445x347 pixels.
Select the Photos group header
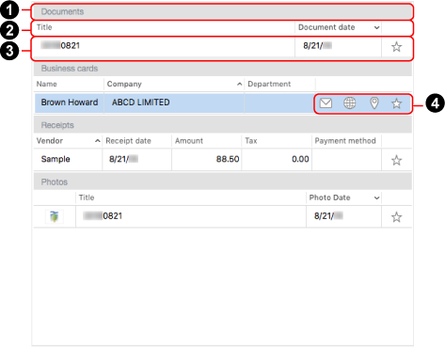click(x=223, y=181)
